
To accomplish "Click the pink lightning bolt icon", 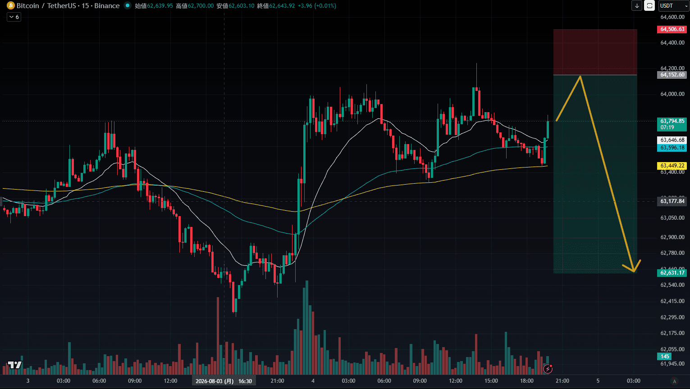I will click(548, 369).
